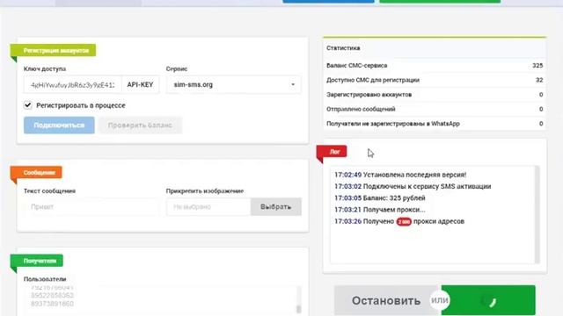Image resolution: width=563 pixels, height=316 pixels.
Task: Click the attached image field 'Не выбрано'
Action: coord(208,207)
